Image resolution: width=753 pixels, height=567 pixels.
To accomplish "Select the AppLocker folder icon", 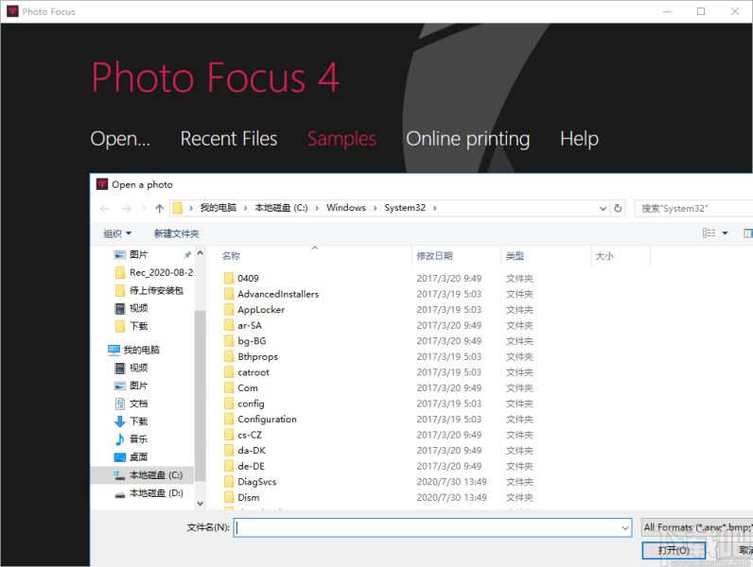I will tap(230, 309).
